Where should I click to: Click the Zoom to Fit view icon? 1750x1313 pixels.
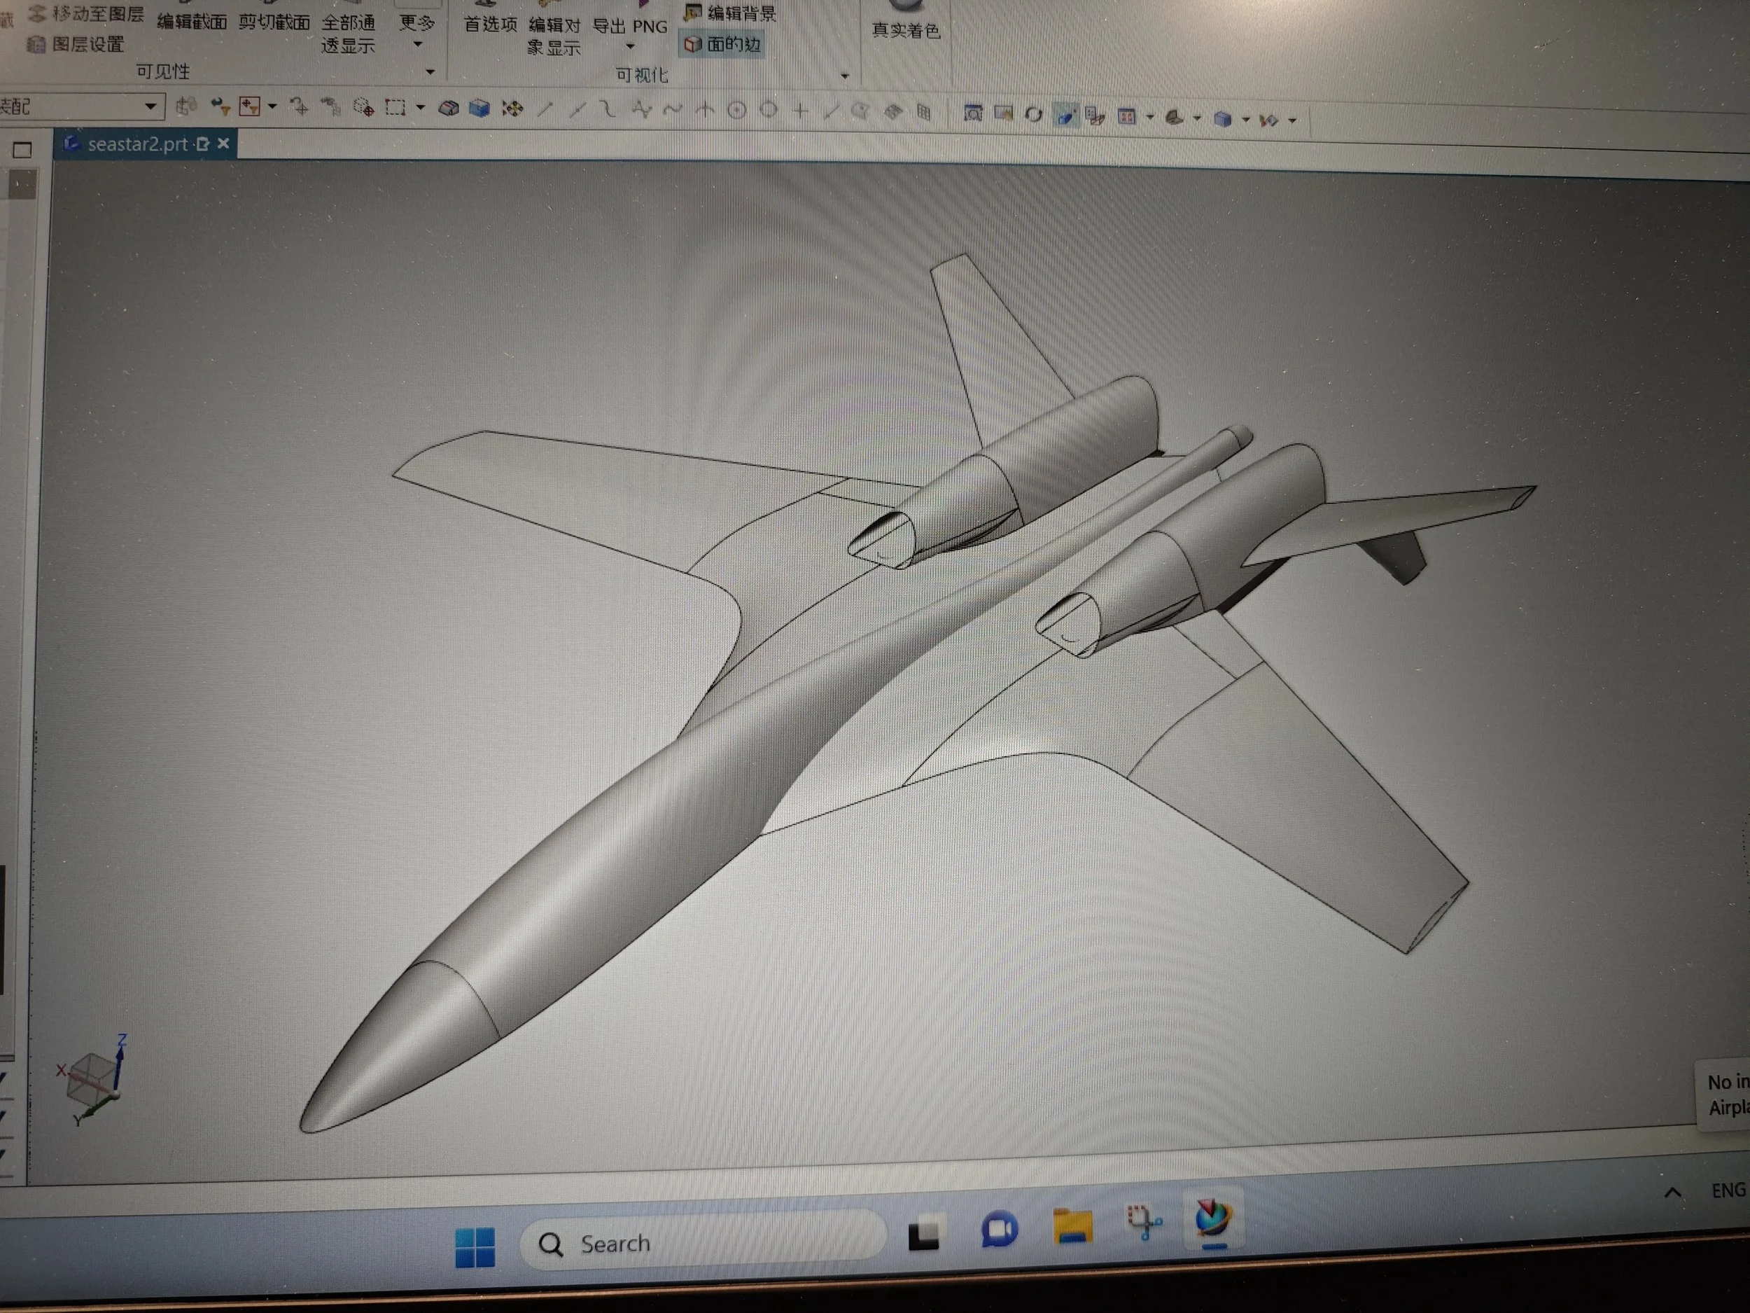(x=972, y=114)
